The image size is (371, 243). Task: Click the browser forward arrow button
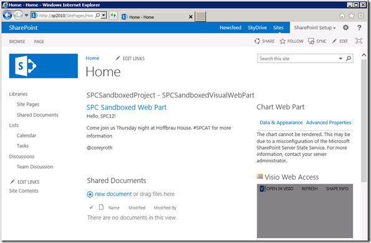point(18,16)
